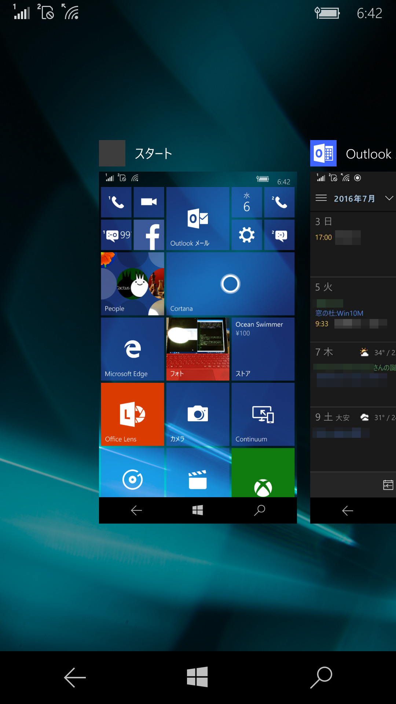This screenshot has height=704, width=396.
Task: Tap Windows logo in Start preview card
Action: tap(198, 510)
